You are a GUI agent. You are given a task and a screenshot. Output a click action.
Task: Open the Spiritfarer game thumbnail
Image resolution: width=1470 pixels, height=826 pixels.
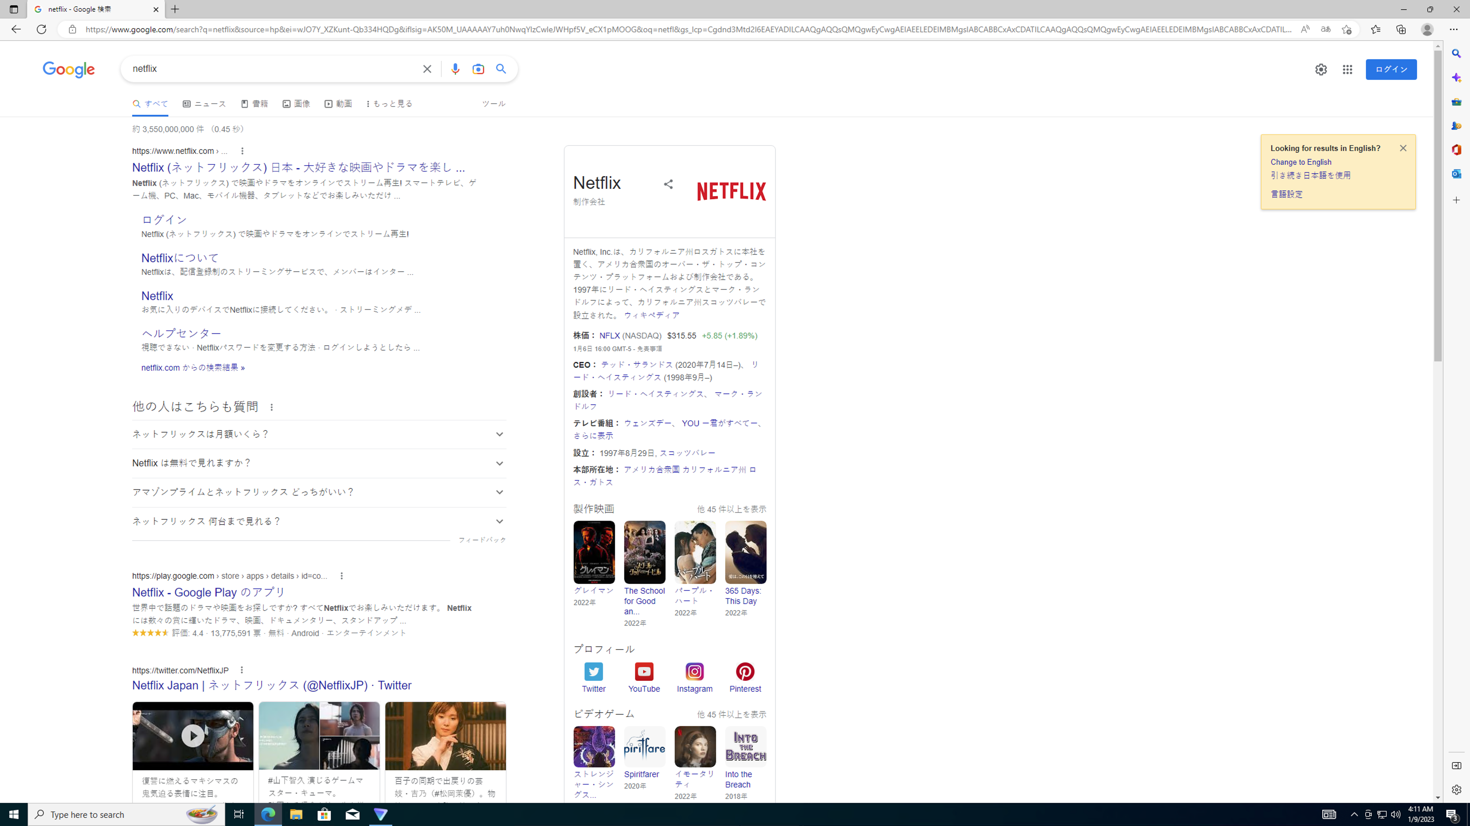[x=644, y=746]
